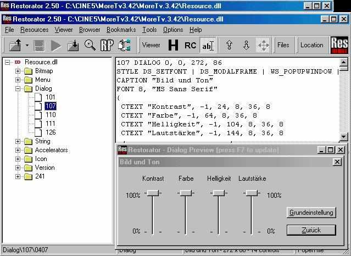This screenshot has width=351, height=256.
Task: Click the code editor scroll up arrow
Action: [343, 63]
